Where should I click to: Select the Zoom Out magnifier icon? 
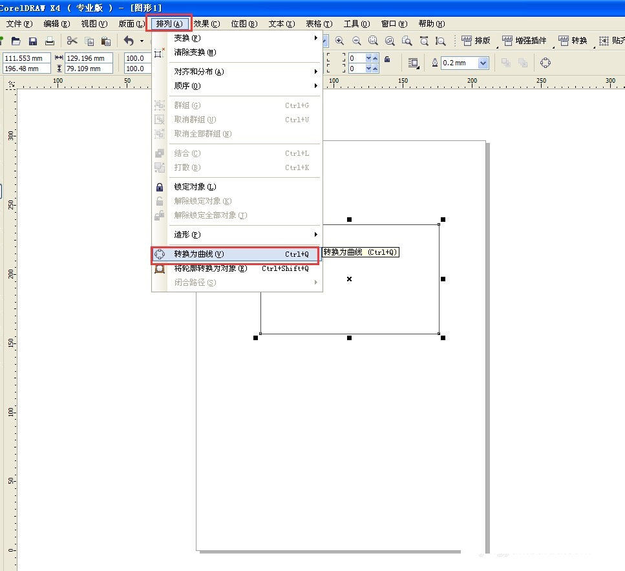pyautogui.click(x=357, y=40)
